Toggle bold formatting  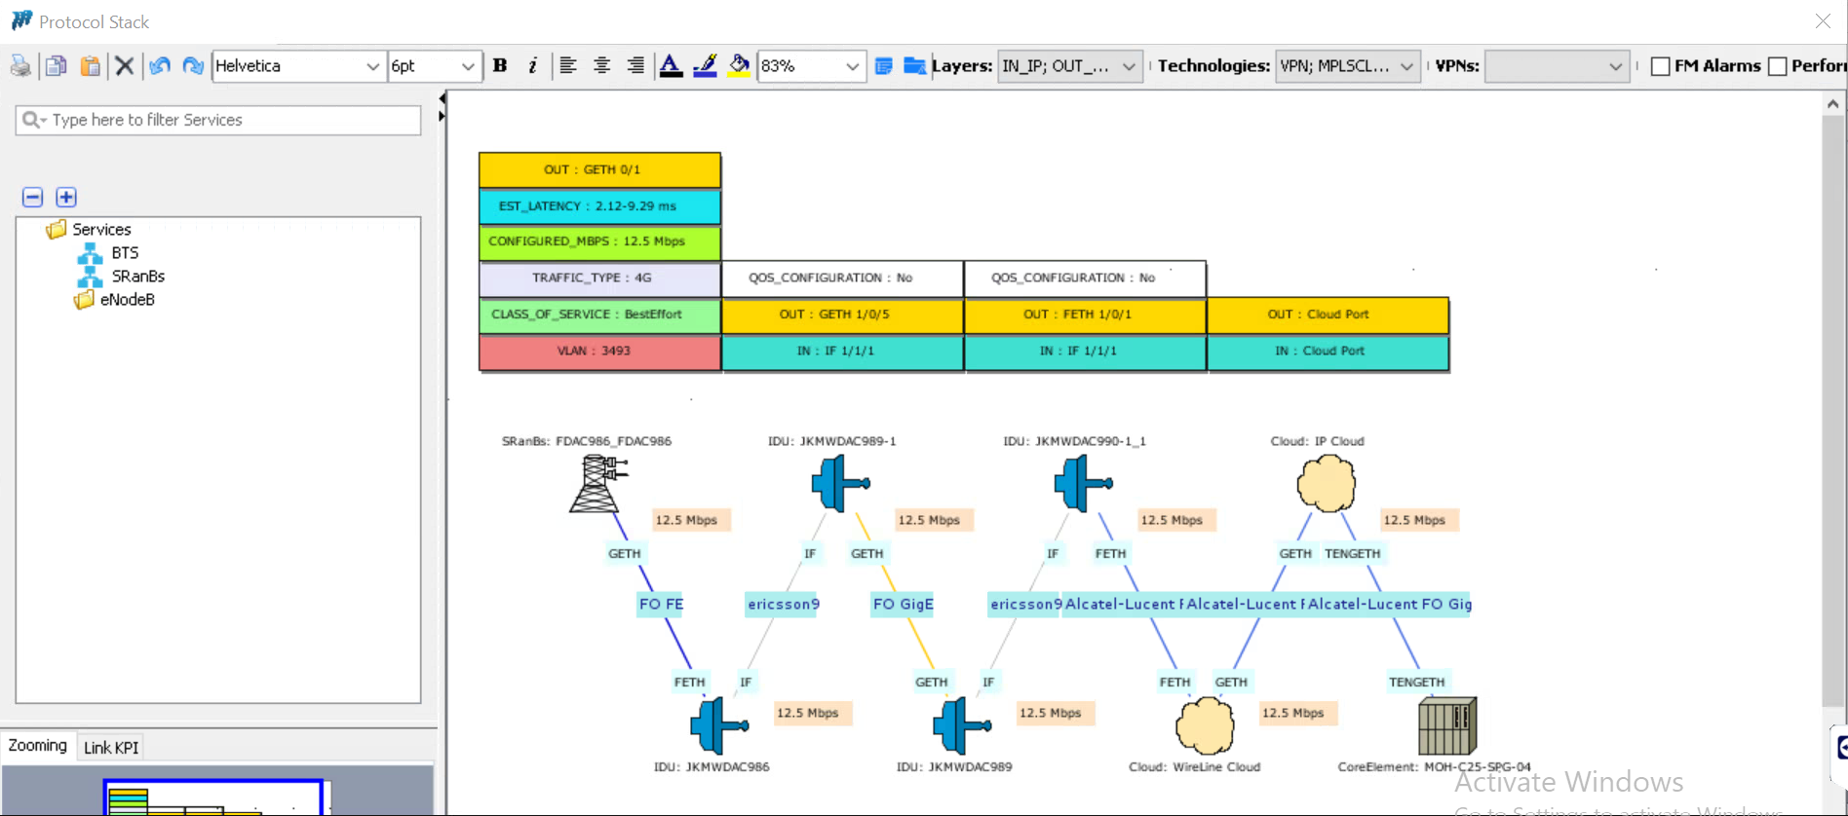tap(500, 66)
